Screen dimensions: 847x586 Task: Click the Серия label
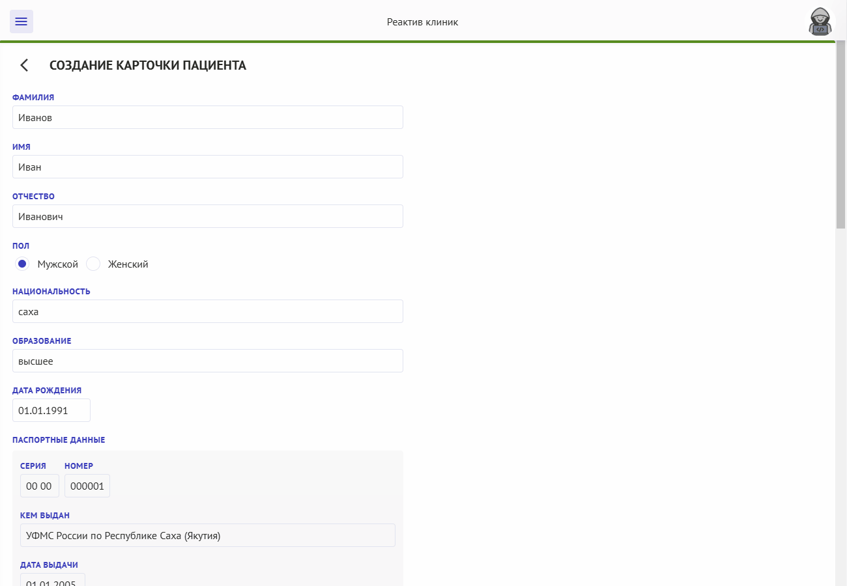tap(33, 466)
